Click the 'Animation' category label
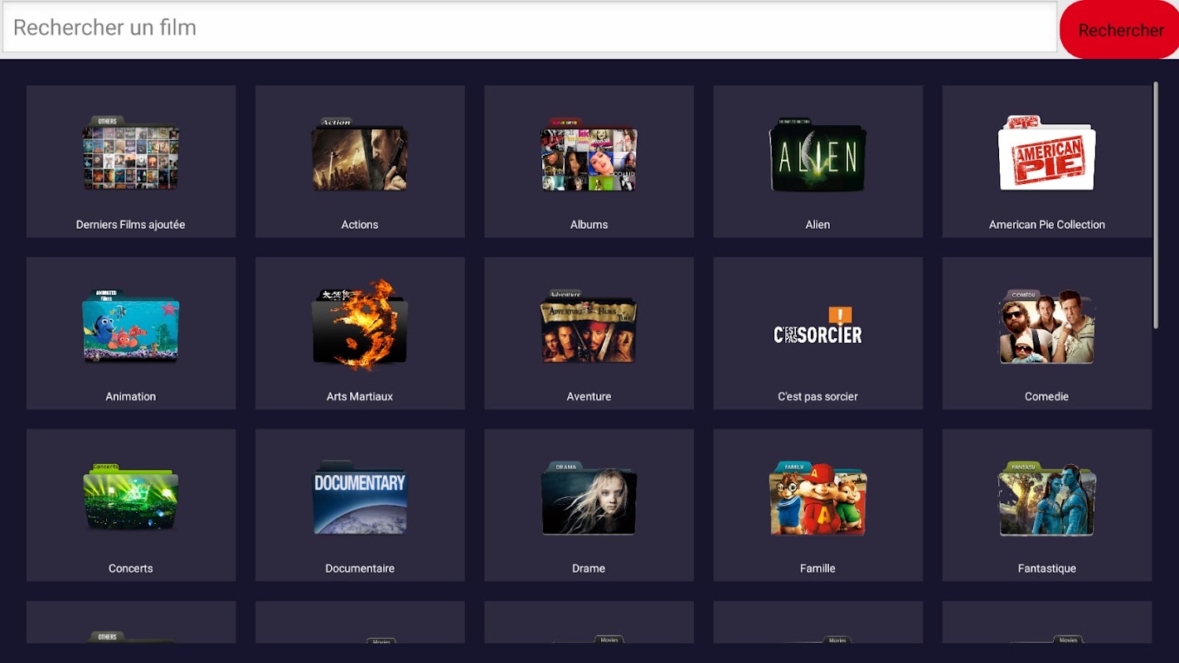 coord(131,396)
